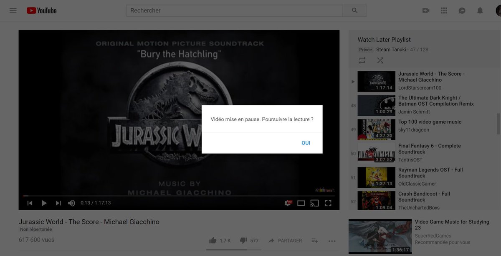
Task: Click the magnifier search button
Action: 355,10
